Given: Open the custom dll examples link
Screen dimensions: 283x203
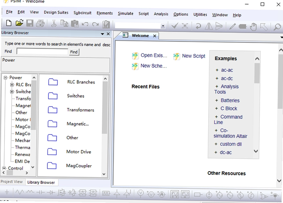Looking at the screenshot, I should 231,144.
